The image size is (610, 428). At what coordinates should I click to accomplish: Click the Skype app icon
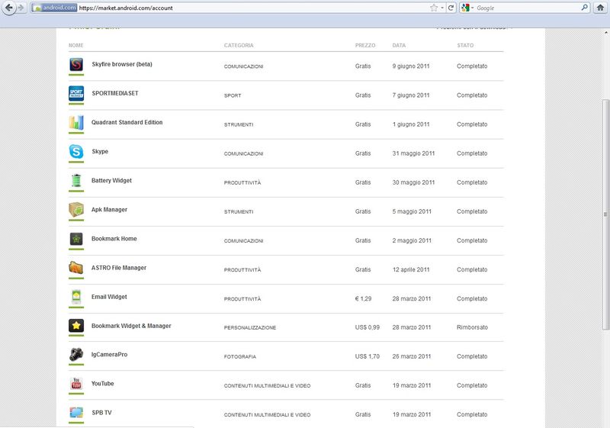tap(76, 151)
